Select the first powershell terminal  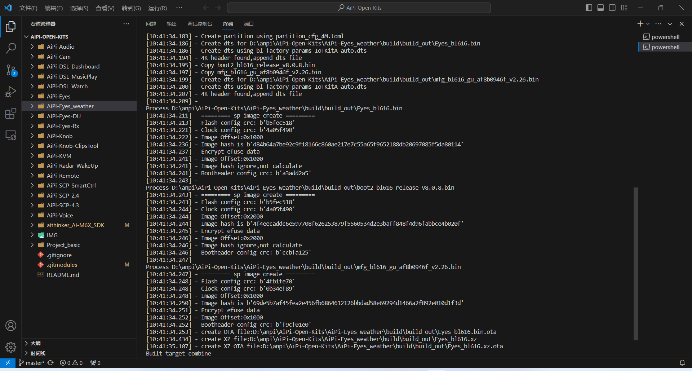[x=665, y=37]
